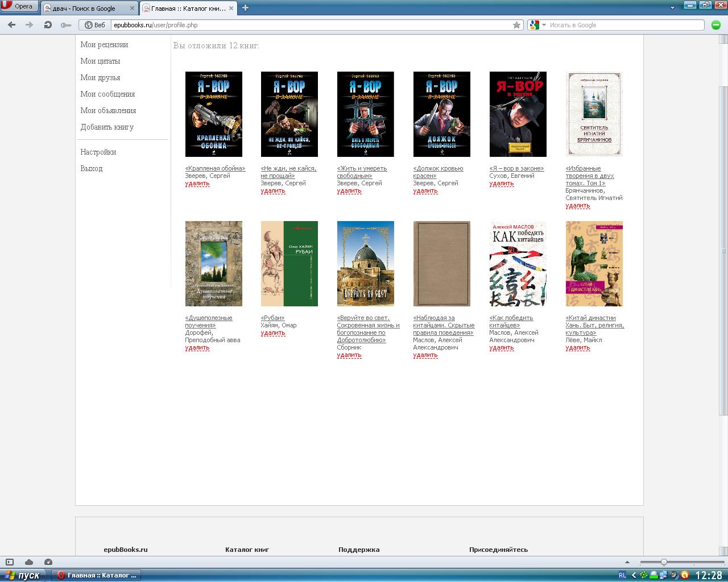Screen dimensions: 728x582
Task: Open the Святитель Игнатий Брянчанинов cover
Action: 594,114
